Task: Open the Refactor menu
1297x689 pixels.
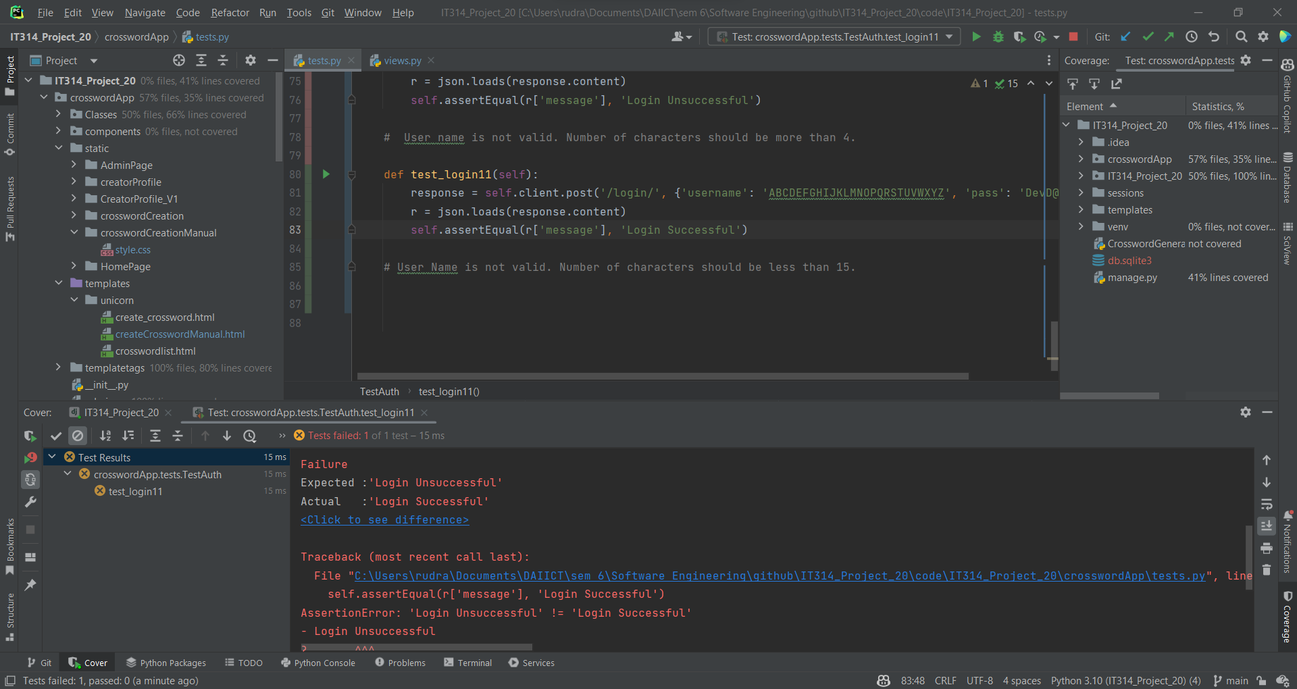Action: click(x=230, y=12)
